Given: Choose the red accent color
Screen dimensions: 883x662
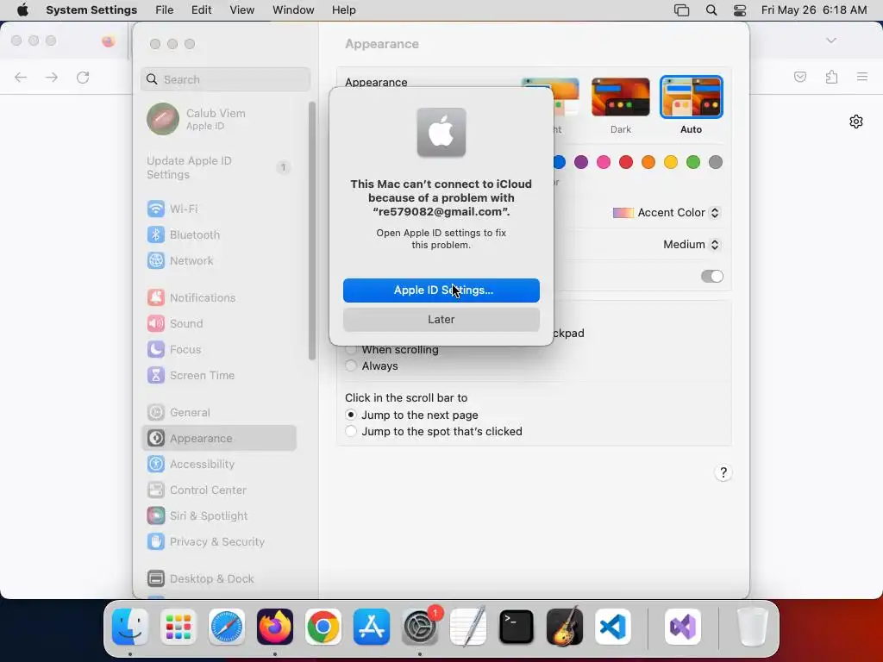Looking at the screenshot, I should pyautogui.click(x=626, y=163).
